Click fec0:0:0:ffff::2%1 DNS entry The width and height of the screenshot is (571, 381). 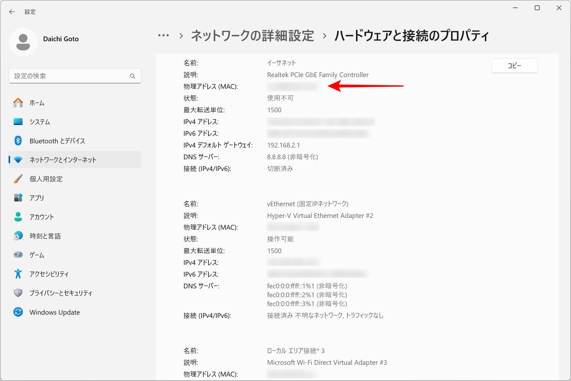pyautogui.click(x=307, y=295)
